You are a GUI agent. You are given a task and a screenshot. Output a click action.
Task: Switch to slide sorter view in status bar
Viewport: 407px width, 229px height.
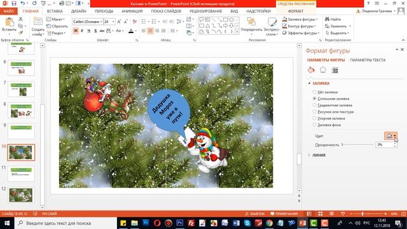tap(321, 214)
